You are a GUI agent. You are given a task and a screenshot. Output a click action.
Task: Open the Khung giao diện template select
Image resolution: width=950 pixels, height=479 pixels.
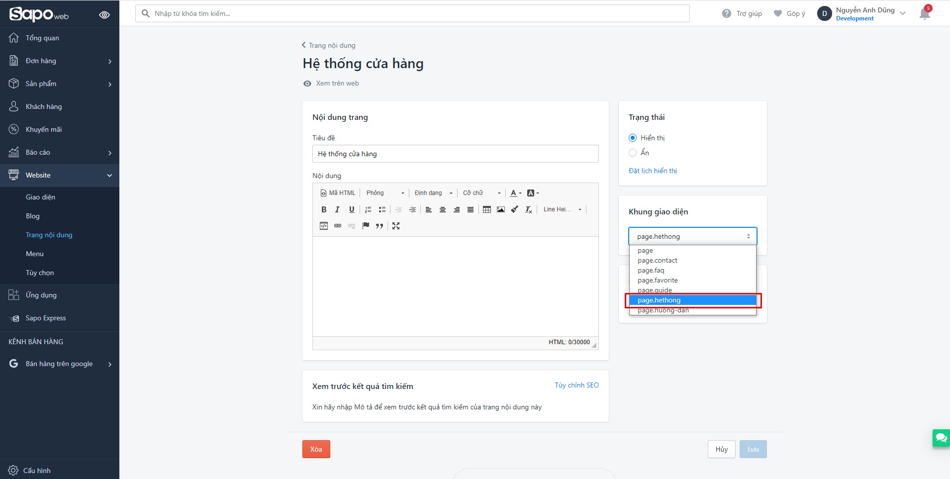point(692,236)
